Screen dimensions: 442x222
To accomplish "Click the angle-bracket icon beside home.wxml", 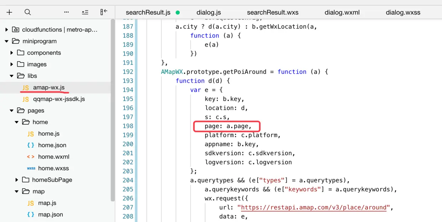I will [x=31, y=157].
